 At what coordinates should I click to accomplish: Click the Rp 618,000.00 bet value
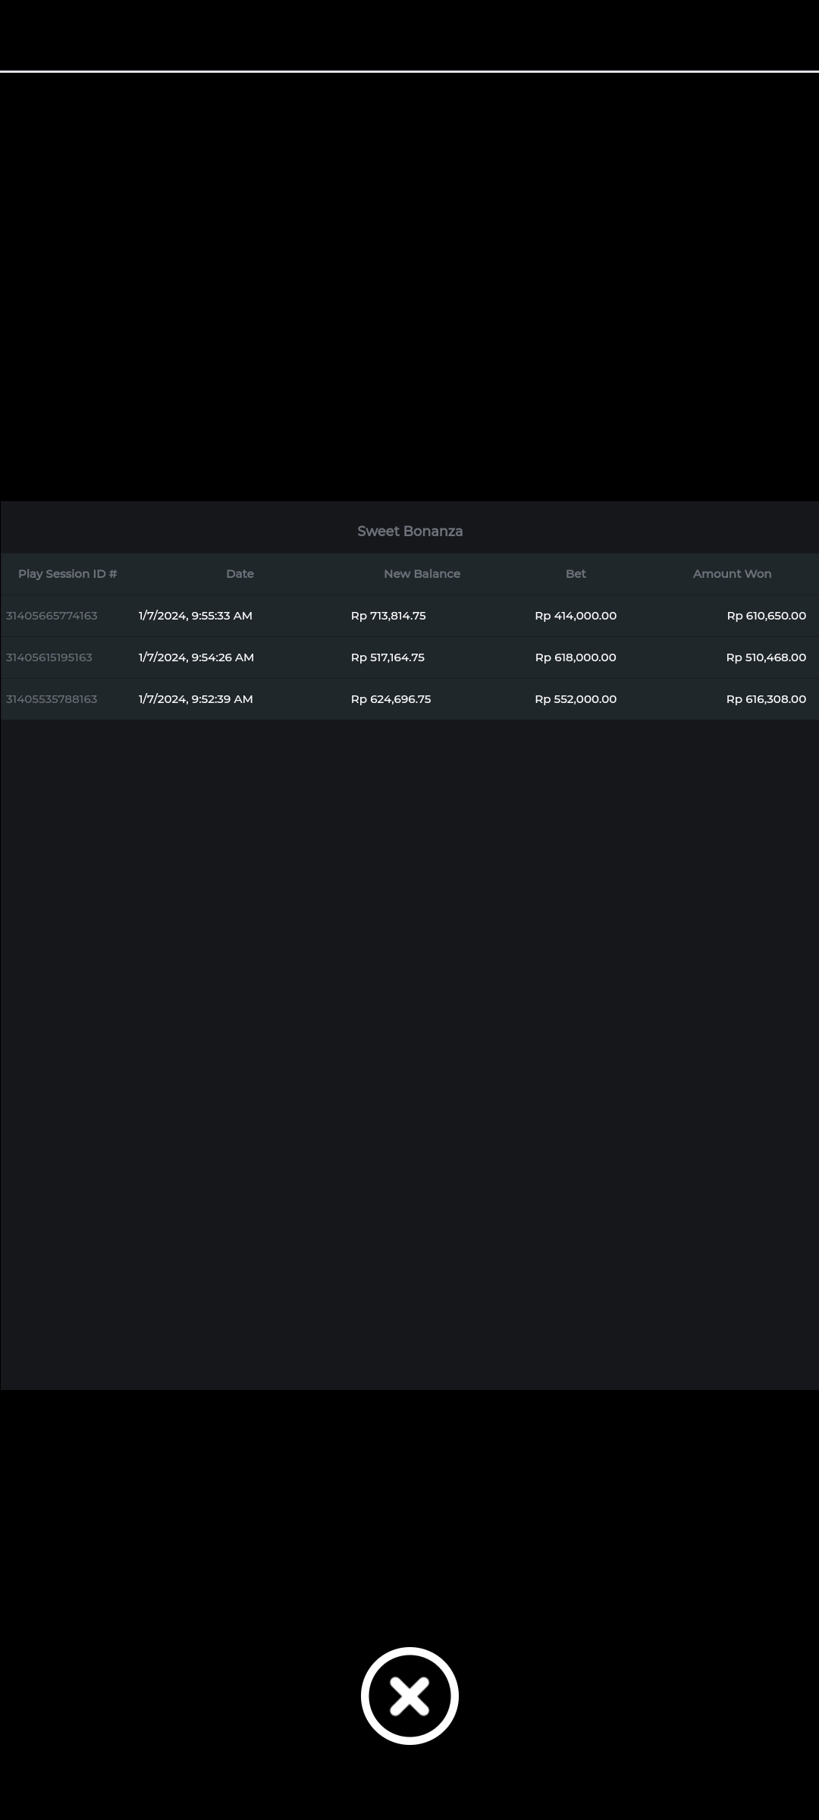pyautogui.click(x=576, y=657)
